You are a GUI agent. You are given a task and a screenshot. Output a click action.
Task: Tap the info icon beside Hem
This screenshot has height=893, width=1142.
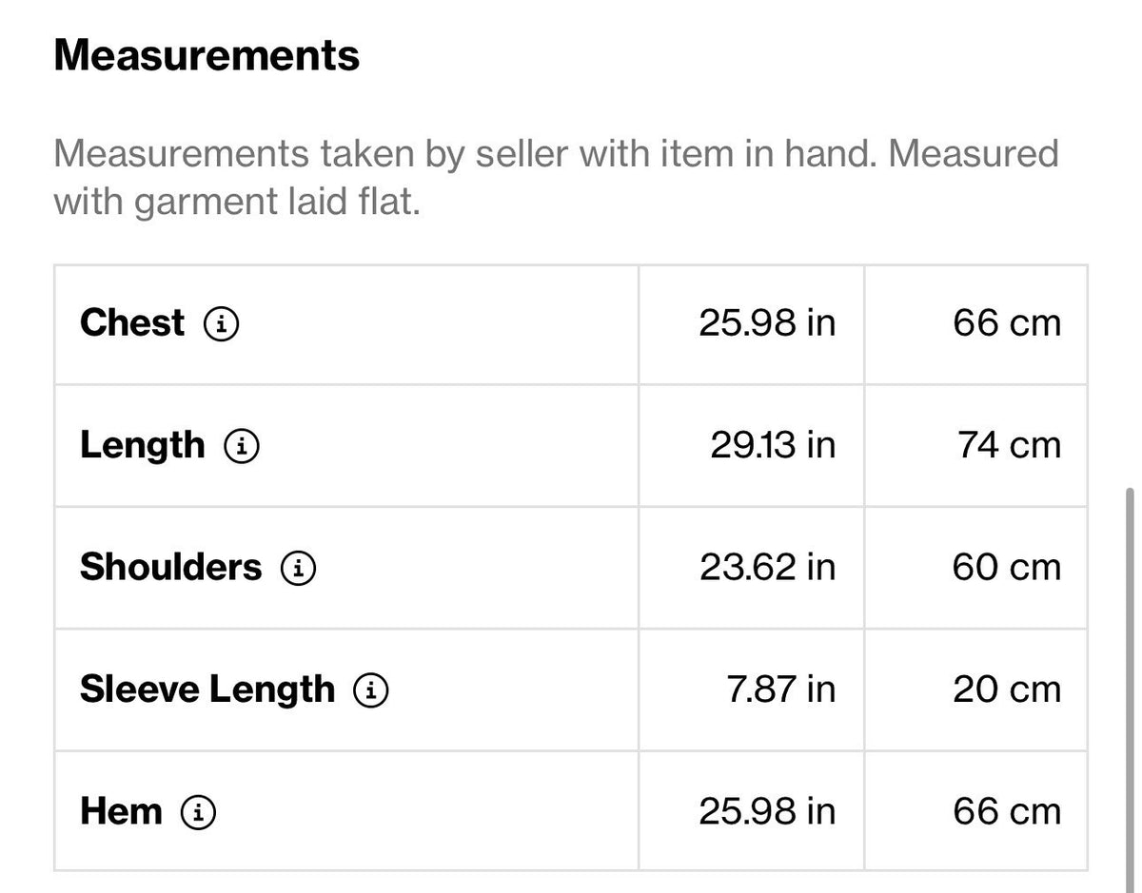click(198, 813)
